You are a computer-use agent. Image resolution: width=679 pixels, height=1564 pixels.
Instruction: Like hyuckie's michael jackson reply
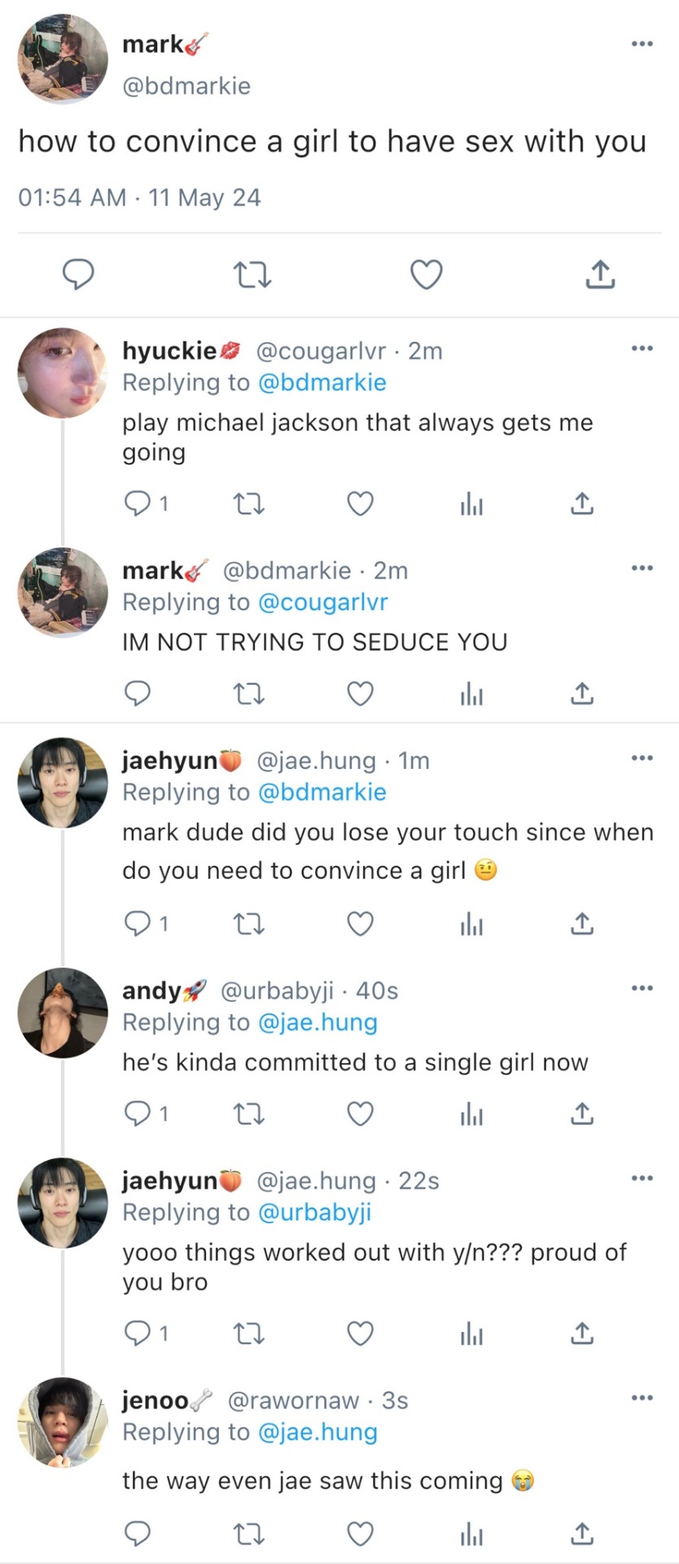pos(360,504)
